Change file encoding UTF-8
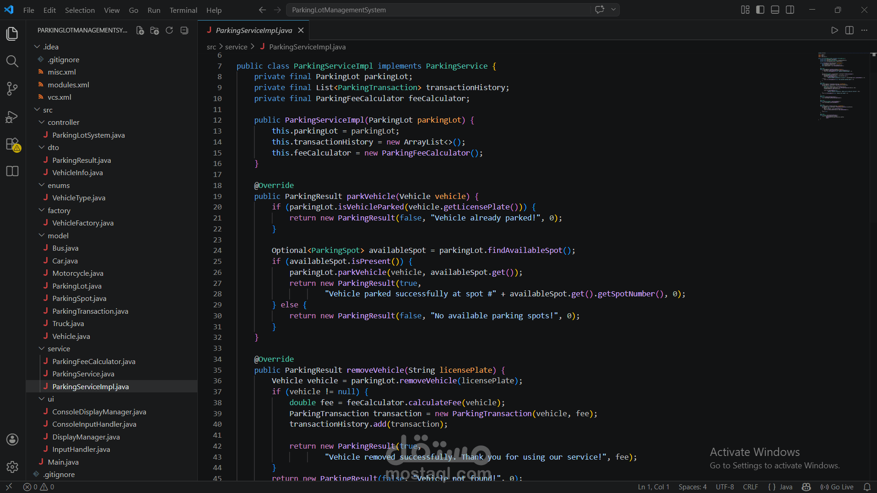 (725, 487)
